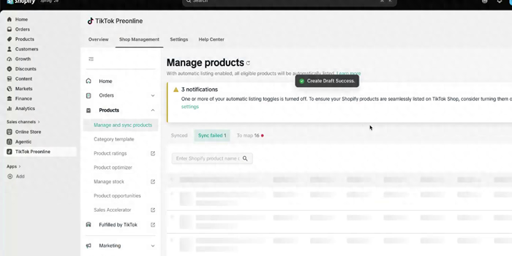Open Content icon in sidebar
The width and height of the screenshot is (512, 256).
coord(10,79)
